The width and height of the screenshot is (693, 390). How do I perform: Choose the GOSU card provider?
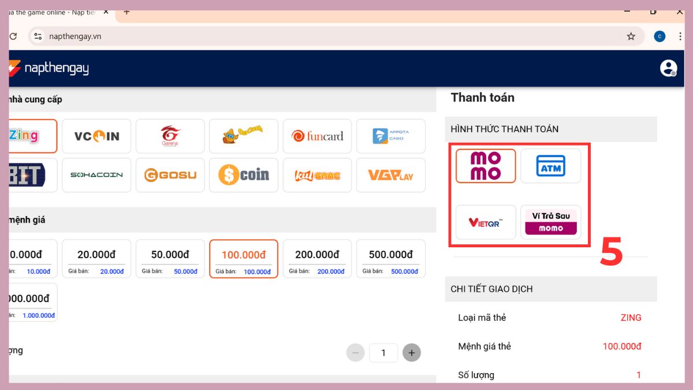170,175
